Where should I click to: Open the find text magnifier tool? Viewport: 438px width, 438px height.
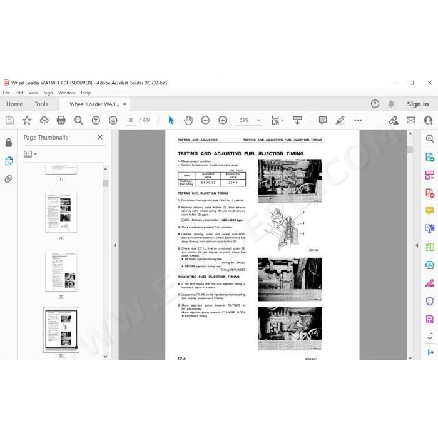click(78, 120)
